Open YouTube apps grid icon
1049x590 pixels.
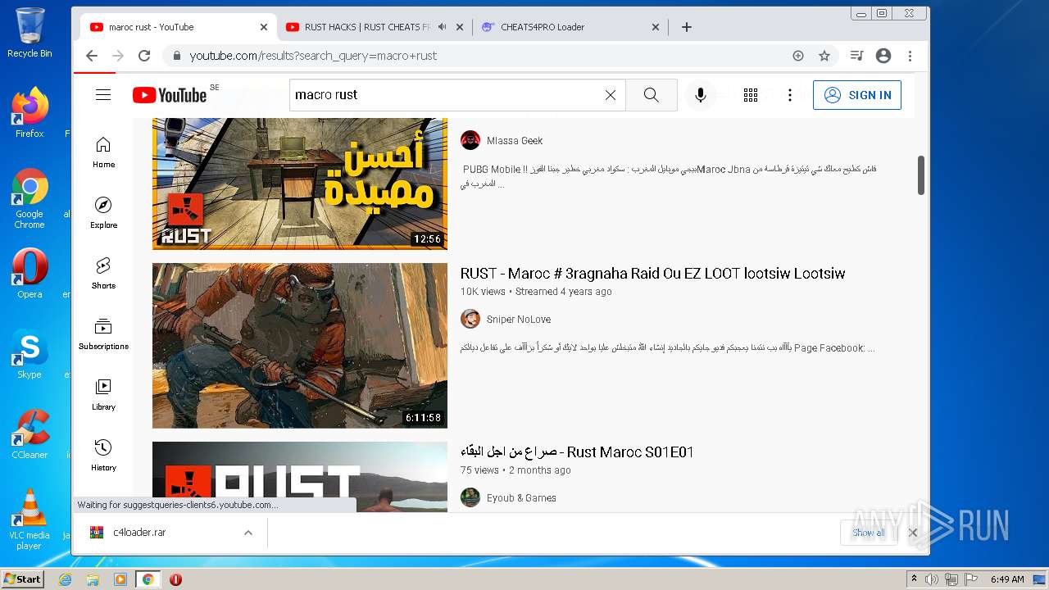tap(751, 95)
